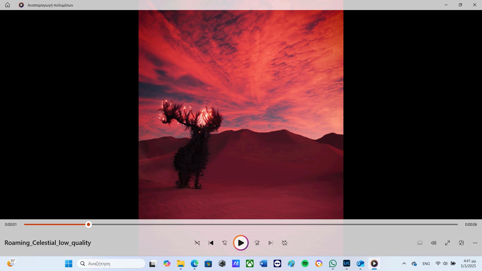Open the volume control
482x271 pixels.
tap(434, 243)
